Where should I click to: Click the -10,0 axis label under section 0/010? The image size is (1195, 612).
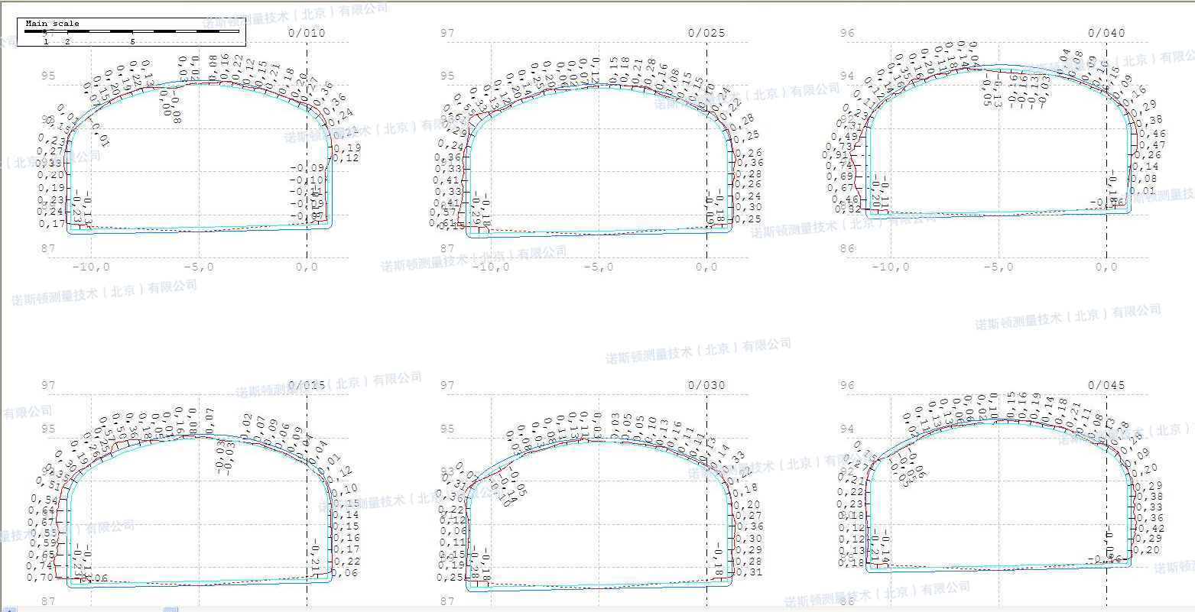[x=91, y=267]
